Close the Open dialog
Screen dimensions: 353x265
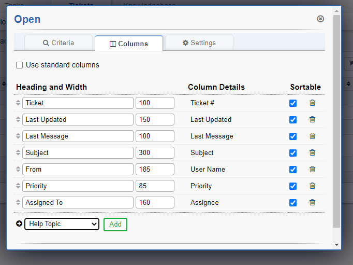[320, 19]
